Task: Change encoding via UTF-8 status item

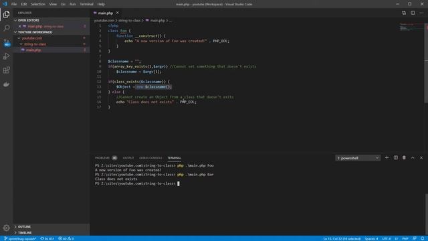Action: (x=387, y=238)
